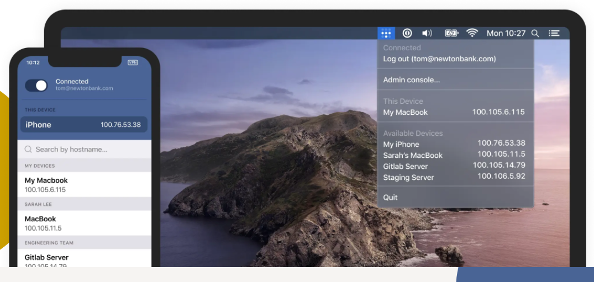Tap the Search by hostname field
Screen dimensions: 594x282
pyautogui.click(x=84, y=149)
